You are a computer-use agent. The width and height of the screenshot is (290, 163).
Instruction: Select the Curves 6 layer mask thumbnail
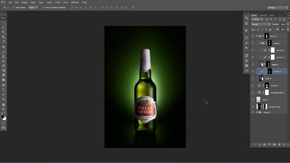pos(270,72)
